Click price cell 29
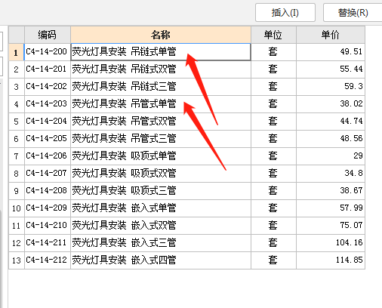 [x=331, y=156]
